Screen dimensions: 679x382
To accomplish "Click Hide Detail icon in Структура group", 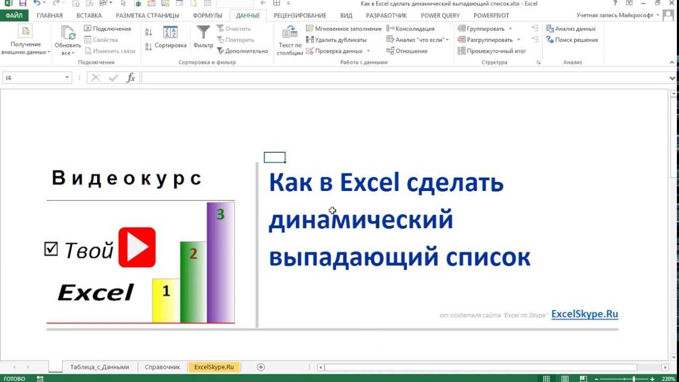I will (x=535, y=40).
